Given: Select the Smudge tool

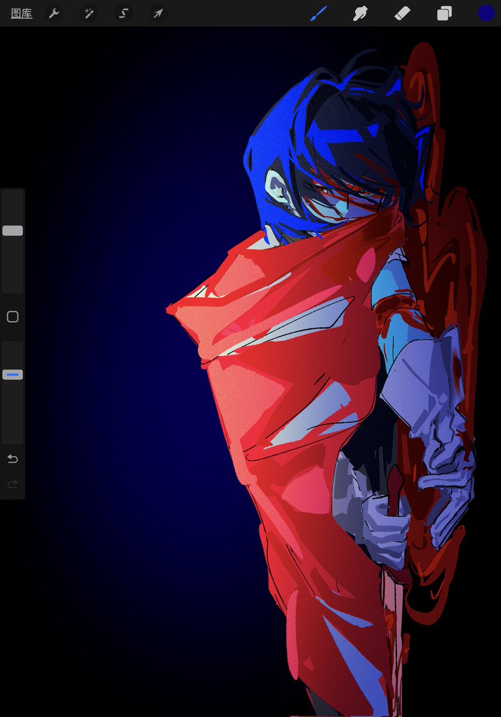Looking at the screenshot, I should pyautogui.click(x=361, y=13).
